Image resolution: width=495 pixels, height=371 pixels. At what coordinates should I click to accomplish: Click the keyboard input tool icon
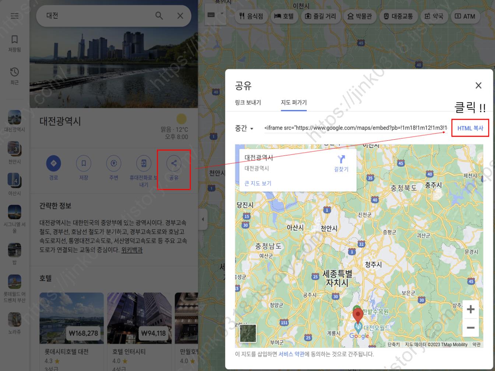pyautogui.click(x=211, y=15)
